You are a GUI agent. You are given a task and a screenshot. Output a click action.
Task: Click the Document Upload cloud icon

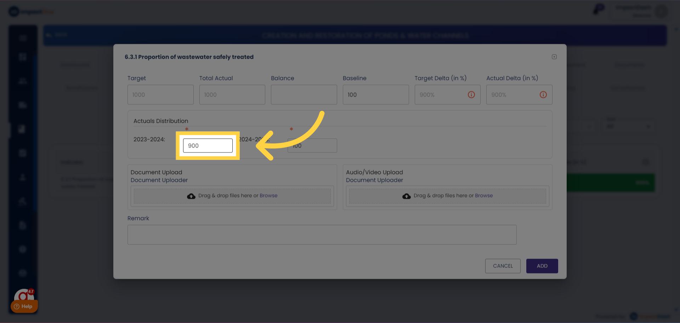point(191,196)
